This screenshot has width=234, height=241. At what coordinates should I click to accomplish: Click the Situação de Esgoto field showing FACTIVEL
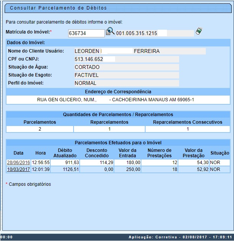[126, 75]
